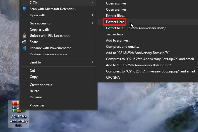
Task: Delete the selected archive file
Action: coord(34,91)
